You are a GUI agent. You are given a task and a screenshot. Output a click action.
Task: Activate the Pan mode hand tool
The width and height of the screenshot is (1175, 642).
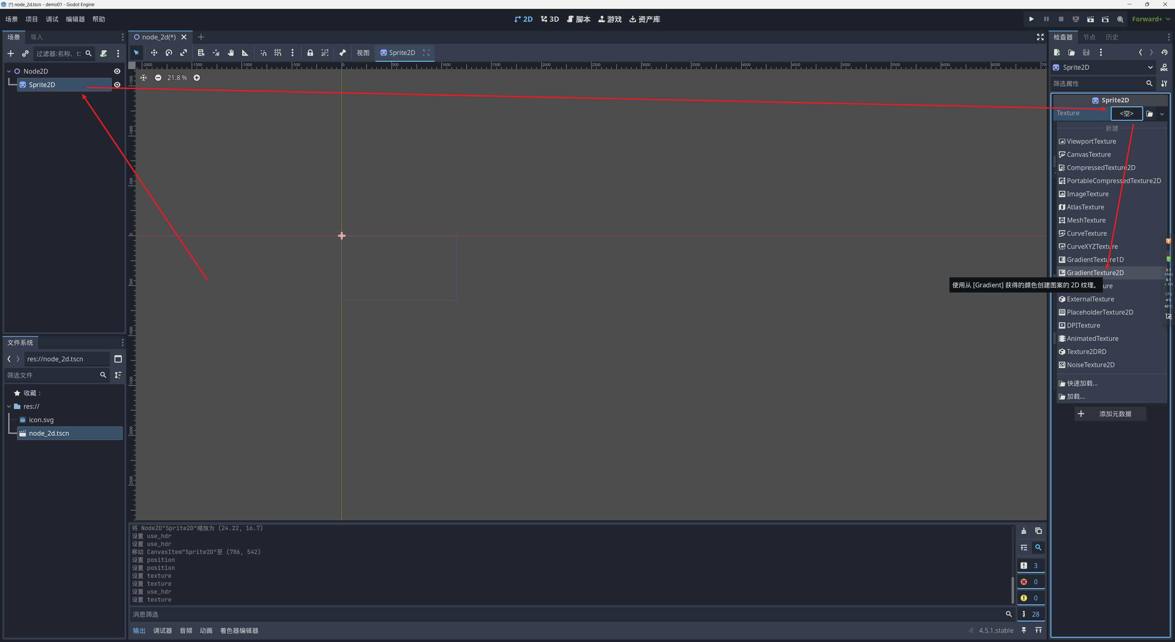[231, 53]
